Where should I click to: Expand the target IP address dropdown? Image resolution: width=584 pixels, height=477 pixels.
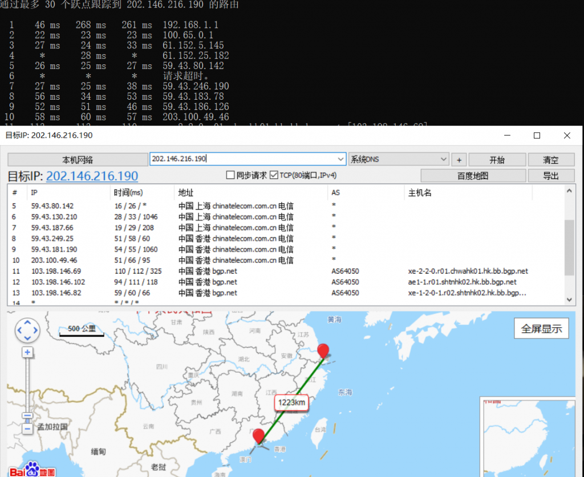[341, 160]
